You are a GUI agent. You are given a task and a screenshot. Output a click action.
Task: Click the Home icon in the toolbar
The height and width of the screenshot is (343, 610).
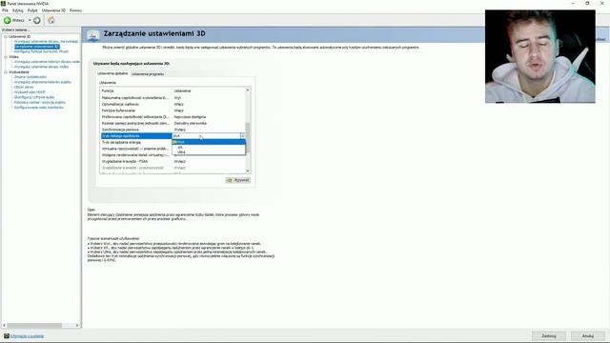coord(51,20)
